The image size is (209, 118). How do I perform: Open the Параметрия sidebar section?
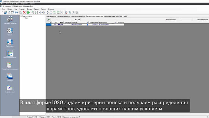click(10, 43)
